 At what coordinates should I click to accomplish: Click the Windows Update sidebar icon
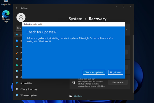click(17, 95)
